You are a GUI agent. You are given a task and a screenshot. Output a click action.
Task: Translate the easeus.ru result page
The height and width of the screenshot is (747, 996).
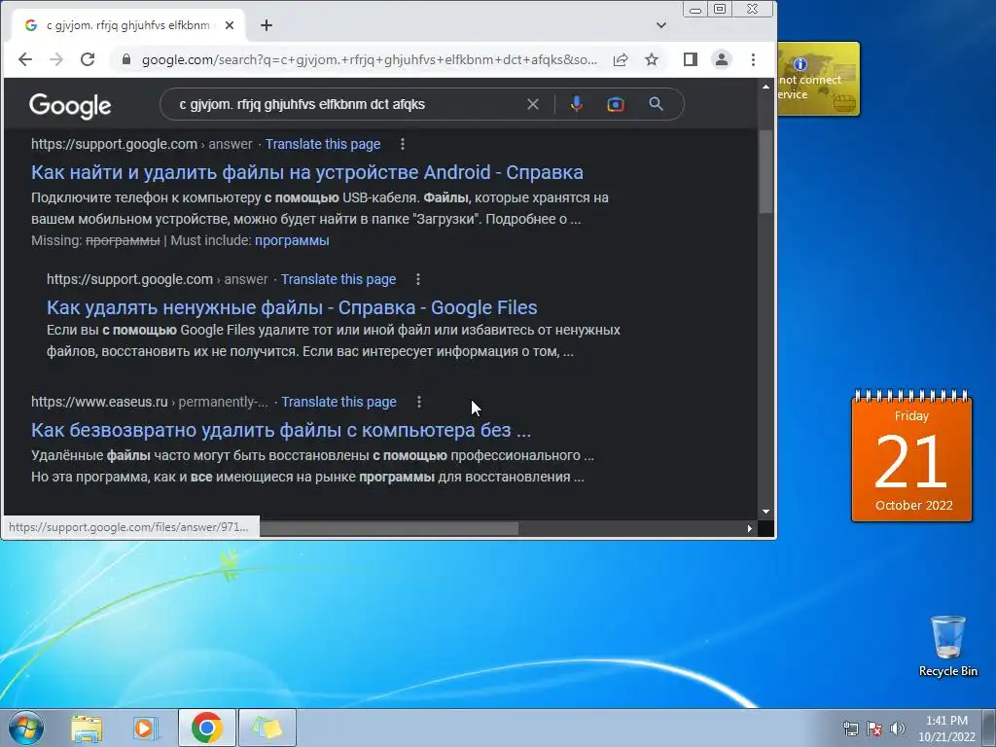tap(339, 402)
